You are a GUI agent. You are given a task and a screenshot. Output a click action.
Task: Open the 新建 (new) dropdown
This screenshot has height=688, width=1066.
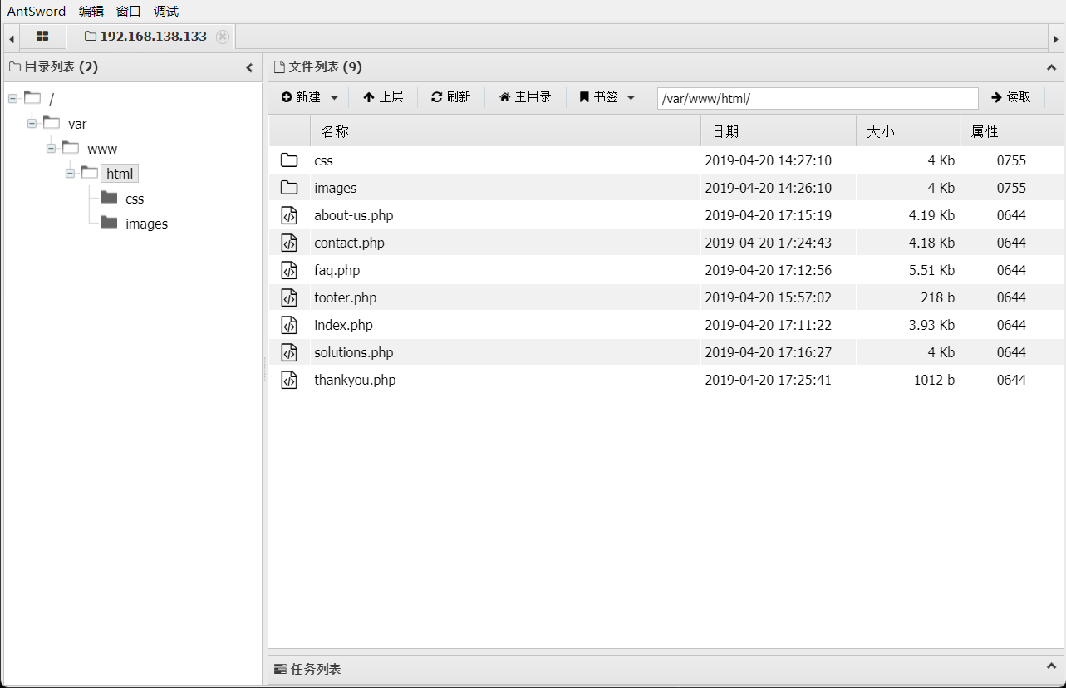click(x=310, y=97)
